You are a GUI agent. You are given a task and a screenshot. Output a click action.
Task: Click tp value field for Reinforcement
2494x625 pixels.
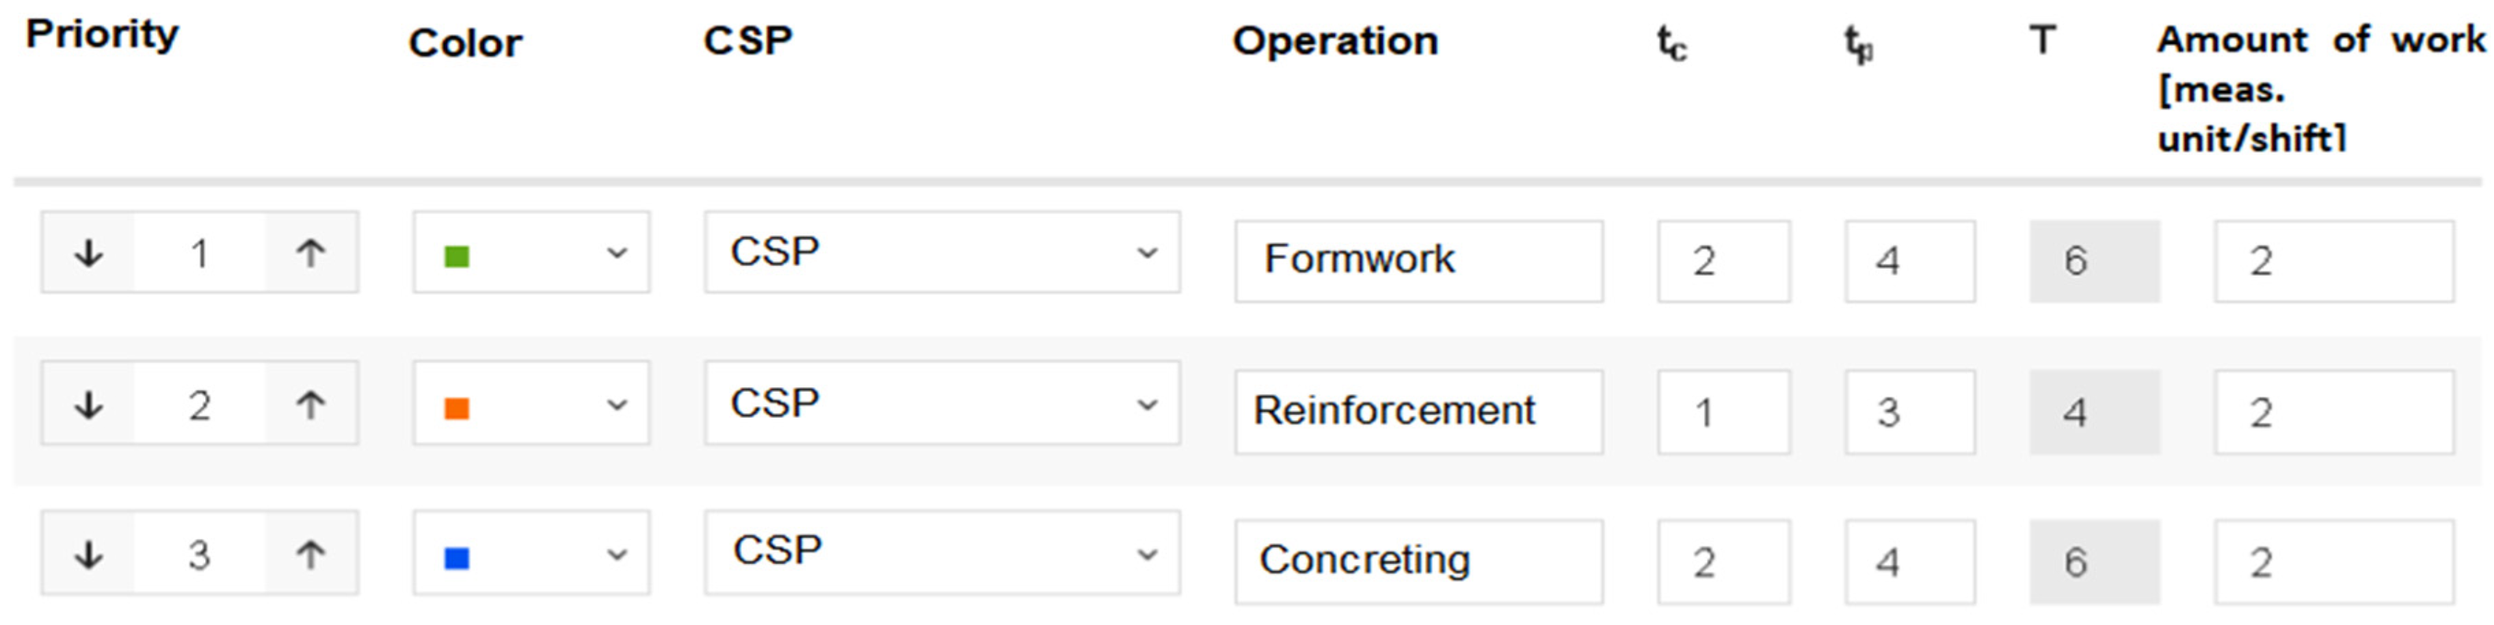pyautogui.click(x=1909, y=412)
